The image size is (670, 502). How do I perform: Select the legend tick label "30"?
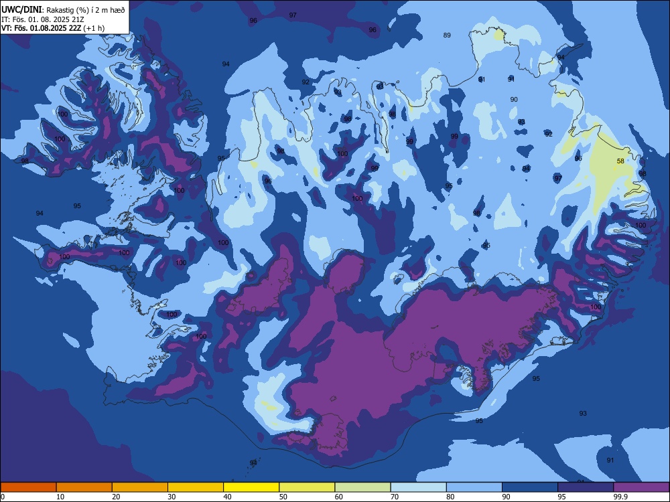coord(172,497)
